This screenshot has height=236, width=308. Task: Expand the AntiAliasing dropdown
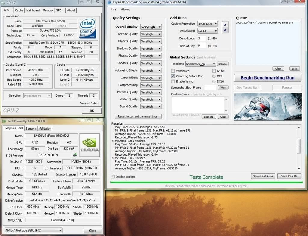(208, 31)
